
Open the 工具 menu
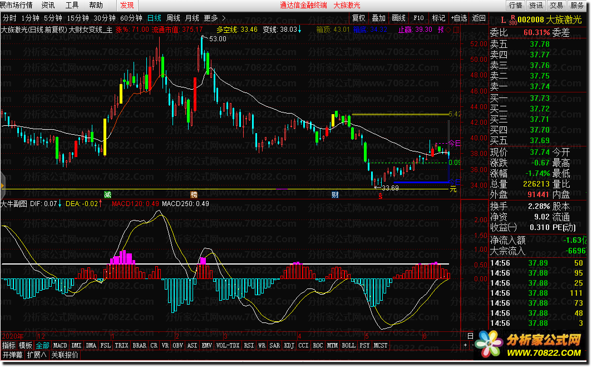[72, 5]
